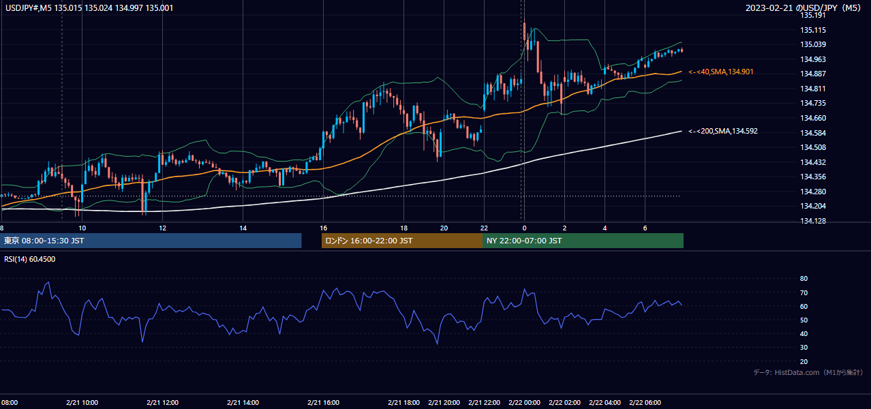Click price axis label 135.115

(x=813, y=30)
